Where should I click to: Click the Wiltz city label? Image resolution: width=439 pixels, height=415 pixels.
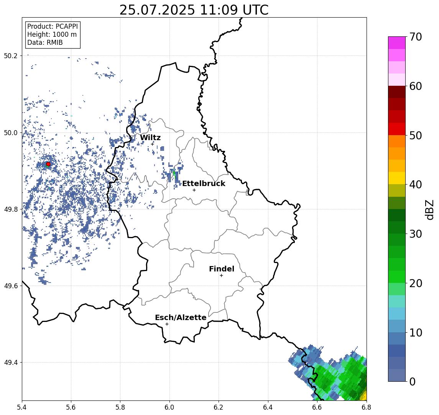coord(150,137)
